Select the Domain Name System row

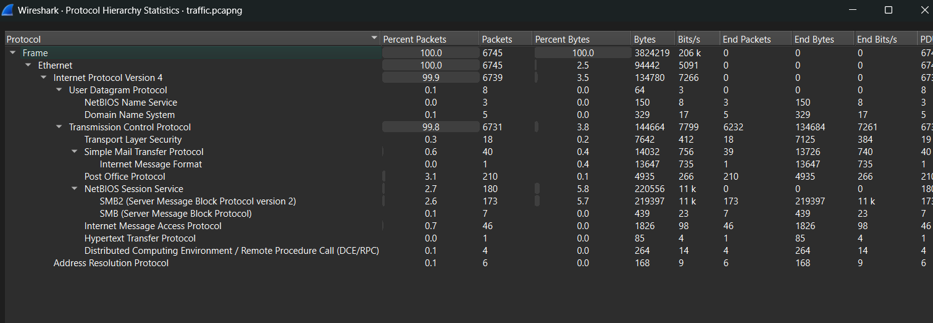(130, 115)
